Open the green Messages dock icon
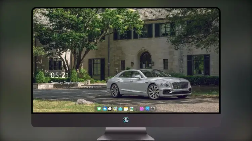 coord(99,109)
